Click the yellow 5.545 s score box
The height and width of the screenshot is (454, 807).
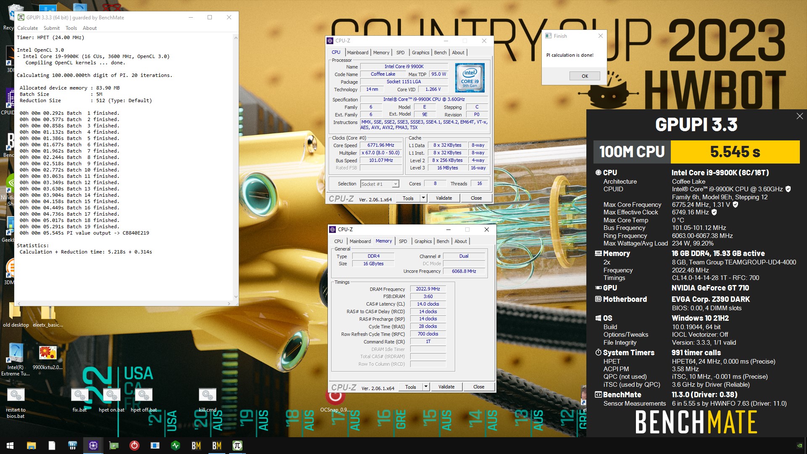tap(735, 152)
